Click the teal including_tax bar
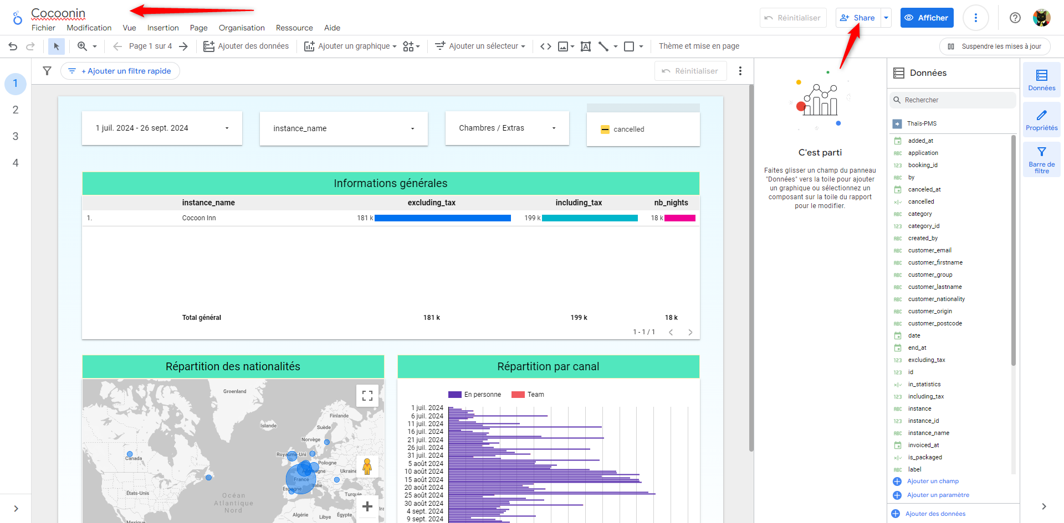The image size is (1064, 523). (590, 218)
